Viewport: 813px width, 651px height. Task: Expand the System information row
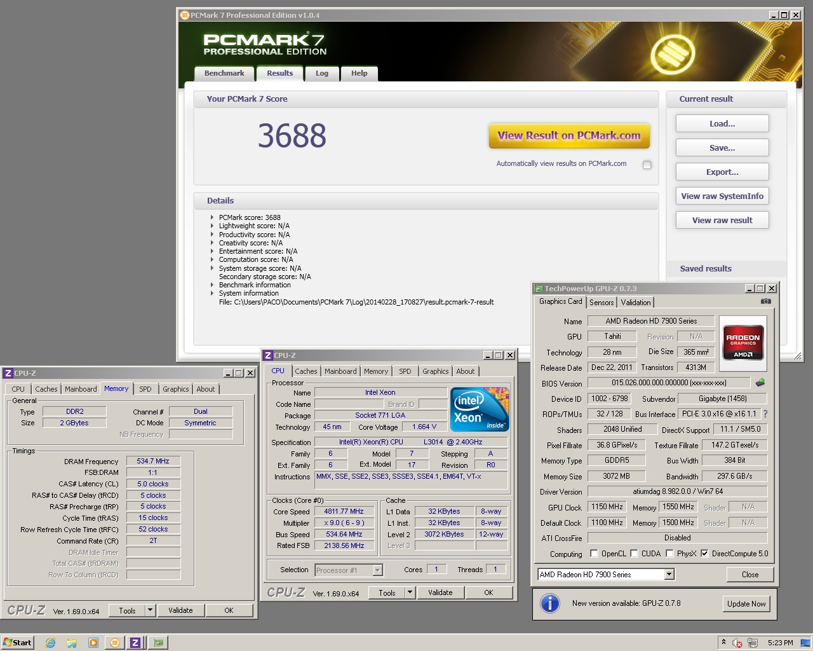click(x=212, y=293)
